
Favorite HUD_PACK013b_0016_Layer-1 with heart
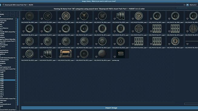pos(133,31)
